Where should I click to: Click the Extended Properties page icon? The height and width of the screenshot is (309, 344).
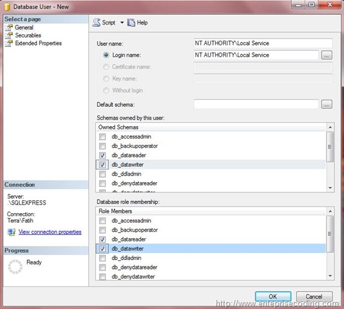point(9,43)
